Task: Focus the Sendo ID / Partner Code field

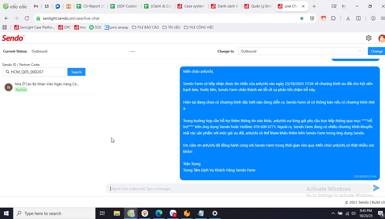Action: (x=34, y=72)
